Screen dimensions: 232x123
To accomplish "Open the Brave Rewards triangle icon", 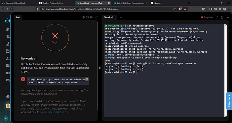I will point(185,9).
